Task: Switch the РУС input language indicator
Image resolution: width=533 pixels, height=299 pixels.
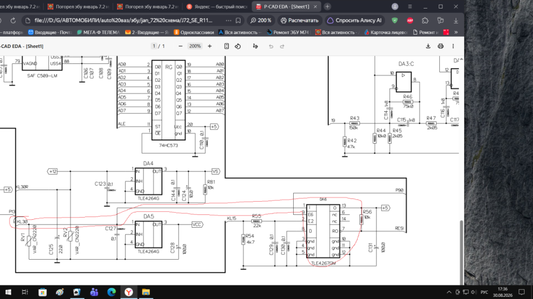Action: [x=484, y=292]
